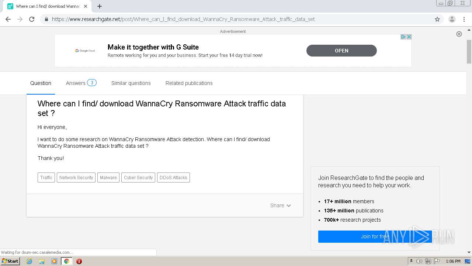The height and width of the screenshot is (266, 472).
Task: Open the Similar questions tab
Action: point(131,83)
